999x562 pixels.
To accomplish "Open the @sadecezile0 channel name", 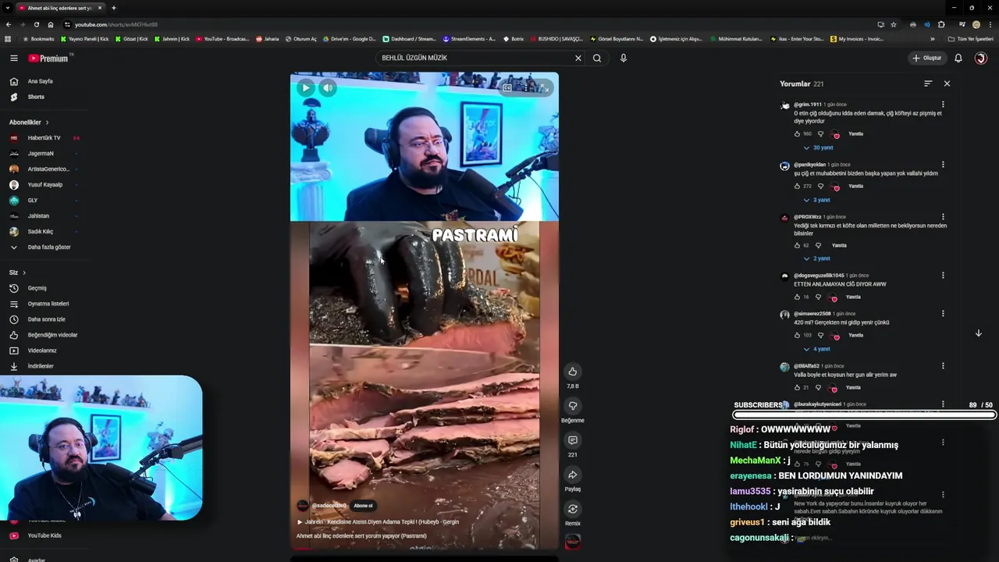I will 329,506.
